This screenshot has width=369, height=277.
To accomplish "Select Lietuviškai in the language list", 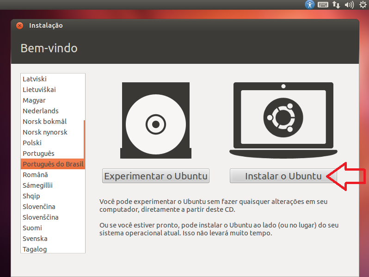I will coord(53,89).
